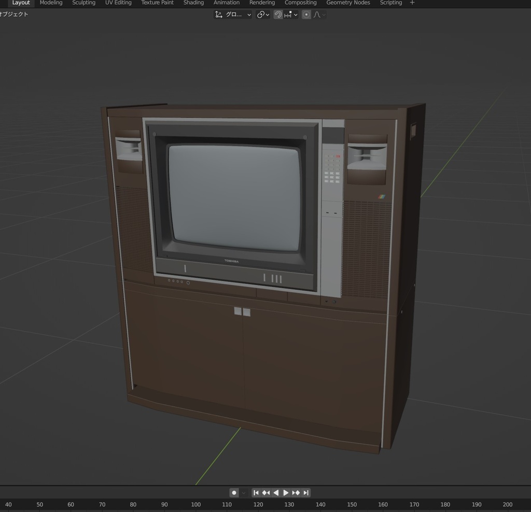Play the animation in reverse

pos(276,493)
